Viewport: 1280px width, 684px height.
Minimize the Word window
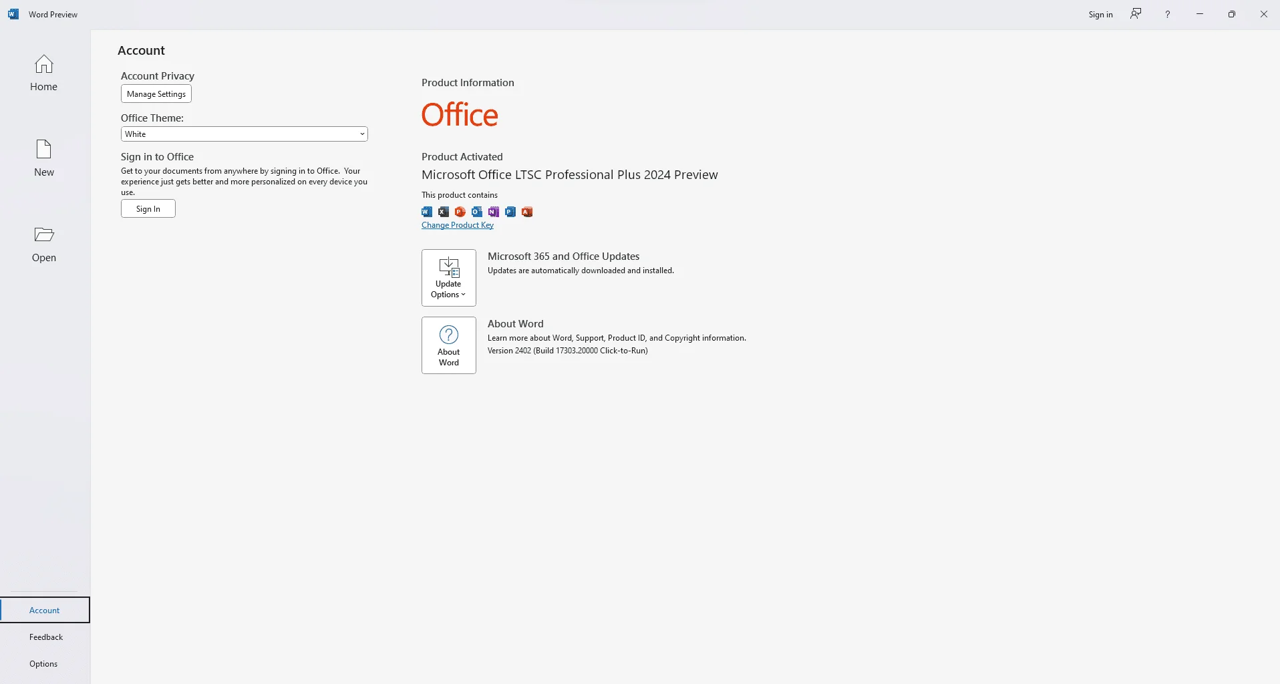(1200, 14)
